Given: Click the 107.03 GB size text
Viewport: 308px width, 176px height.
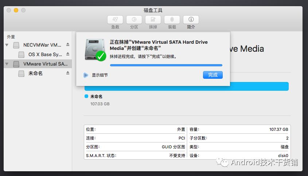Looking at the screenshot, I should [100, 104].
